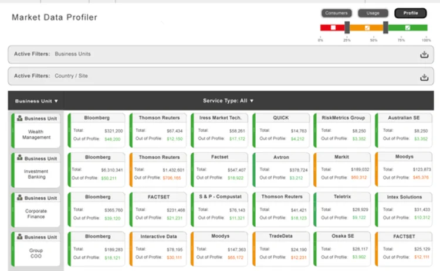Click the Market Data Profiler title
The image size is (440, 271).
[55, 18]
